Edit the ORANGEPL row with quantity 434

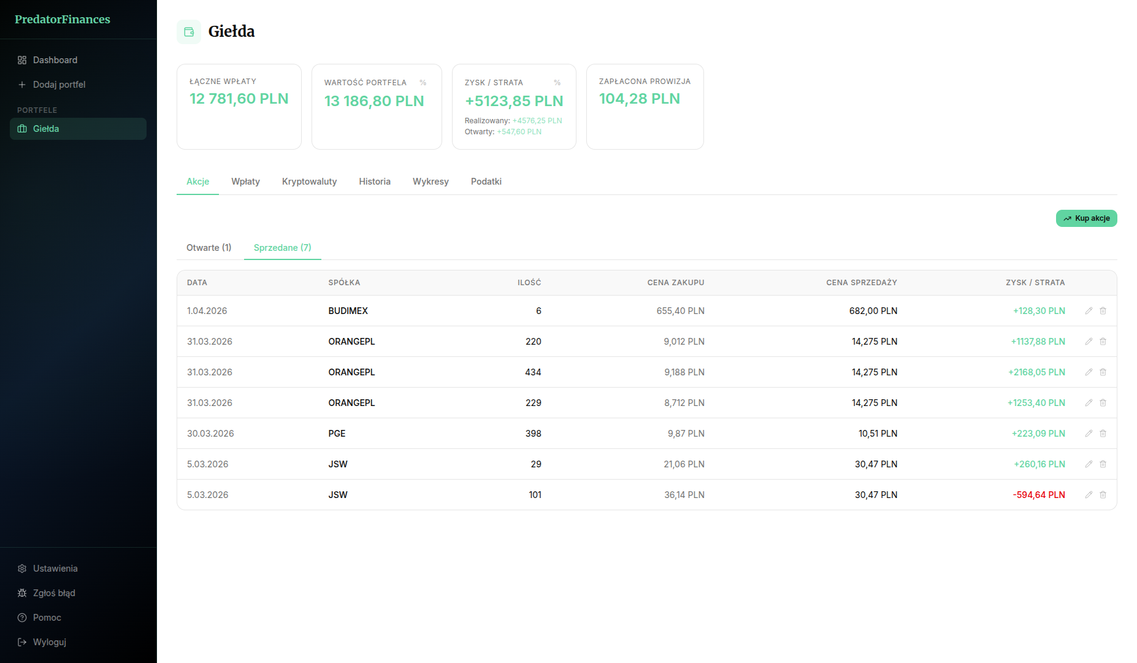tap(1089, 372)
